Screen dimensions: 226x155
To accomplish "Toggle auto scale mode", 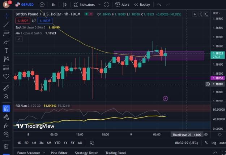I will click(x=222, y=143).
